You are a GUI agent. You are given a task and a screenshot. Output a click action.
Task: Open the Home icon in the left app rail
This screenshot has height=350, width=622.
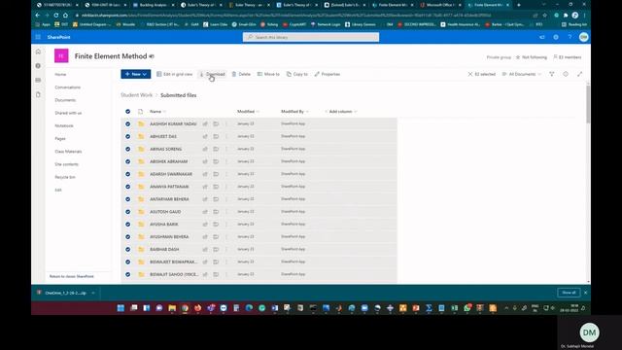tap(38, 52)
